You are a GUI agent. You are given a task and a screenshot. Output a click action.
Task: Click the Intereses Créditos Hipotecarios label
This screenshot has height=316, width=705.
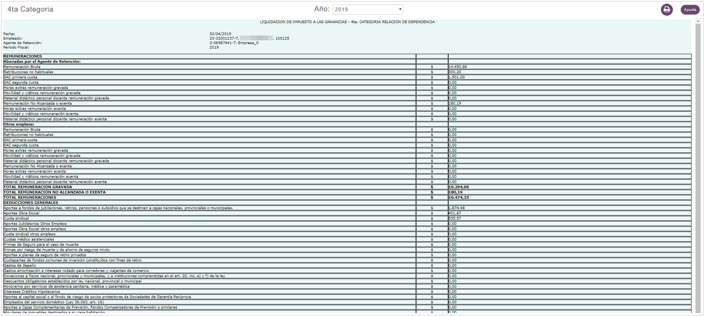pos(32,292)
